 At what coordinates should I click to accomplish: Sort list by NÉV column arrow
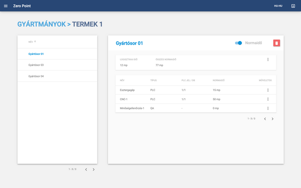click(35, 42)
